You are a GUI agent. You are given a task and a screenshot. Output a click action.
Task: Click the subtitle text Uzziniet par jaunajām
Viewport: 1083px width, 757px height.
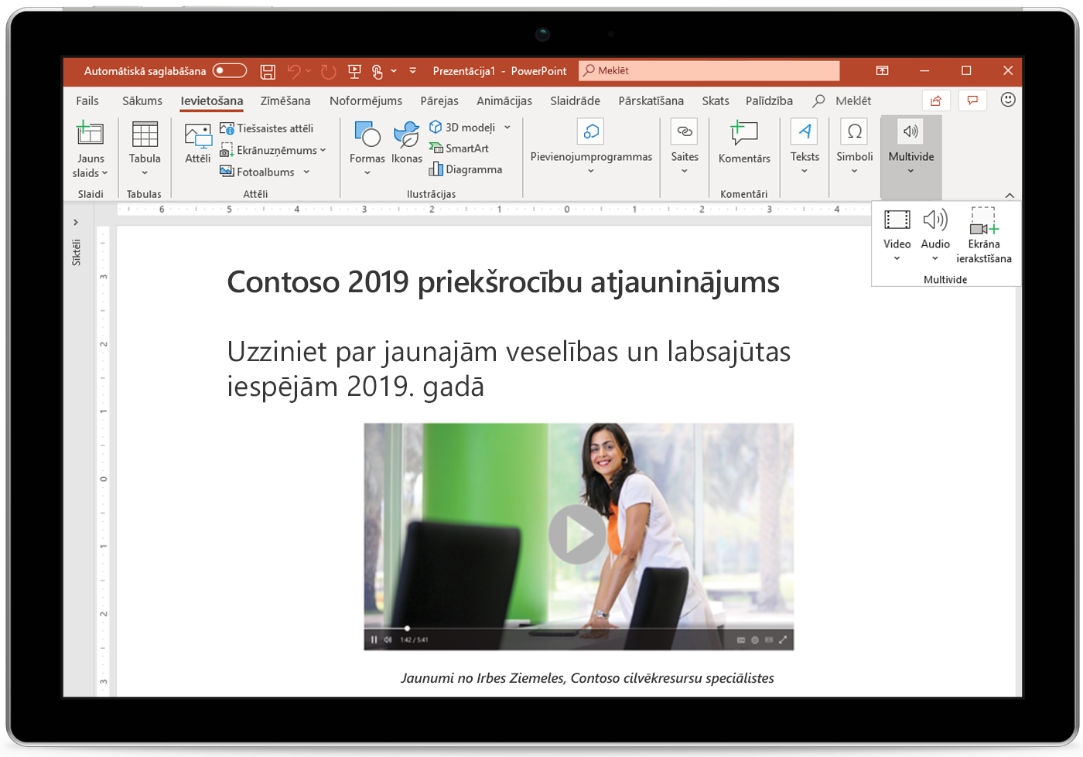[x=508, y=369]
